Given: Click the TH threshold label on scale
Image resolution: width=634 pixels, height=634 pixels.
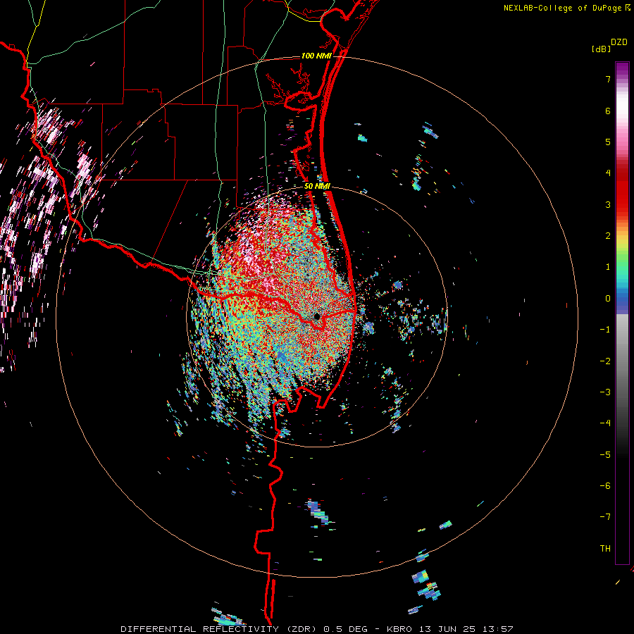Looking at the screenshot, I should click(x=605, y=548).
